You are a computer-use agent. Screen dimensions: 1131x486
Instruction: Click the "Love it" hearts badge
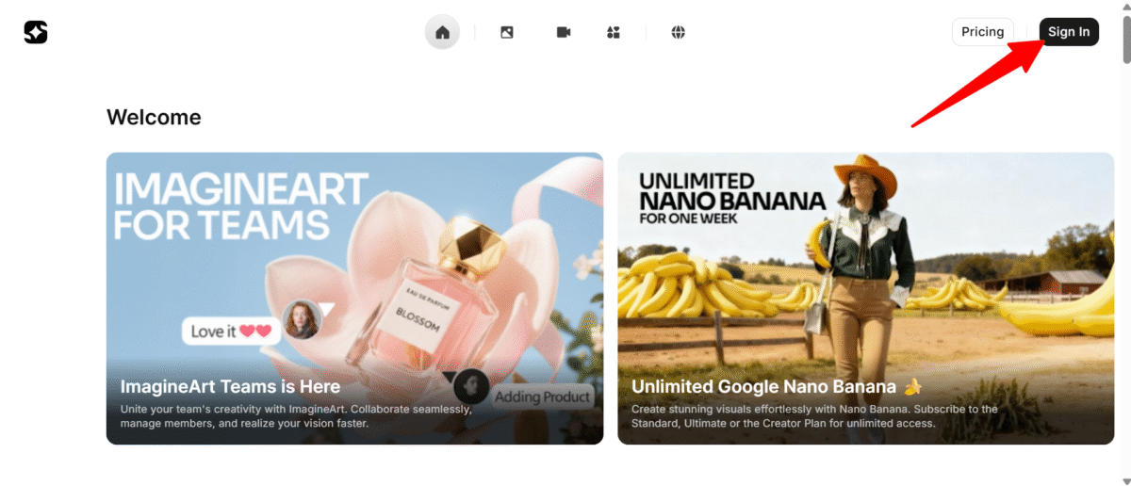(x=231, y=331)
